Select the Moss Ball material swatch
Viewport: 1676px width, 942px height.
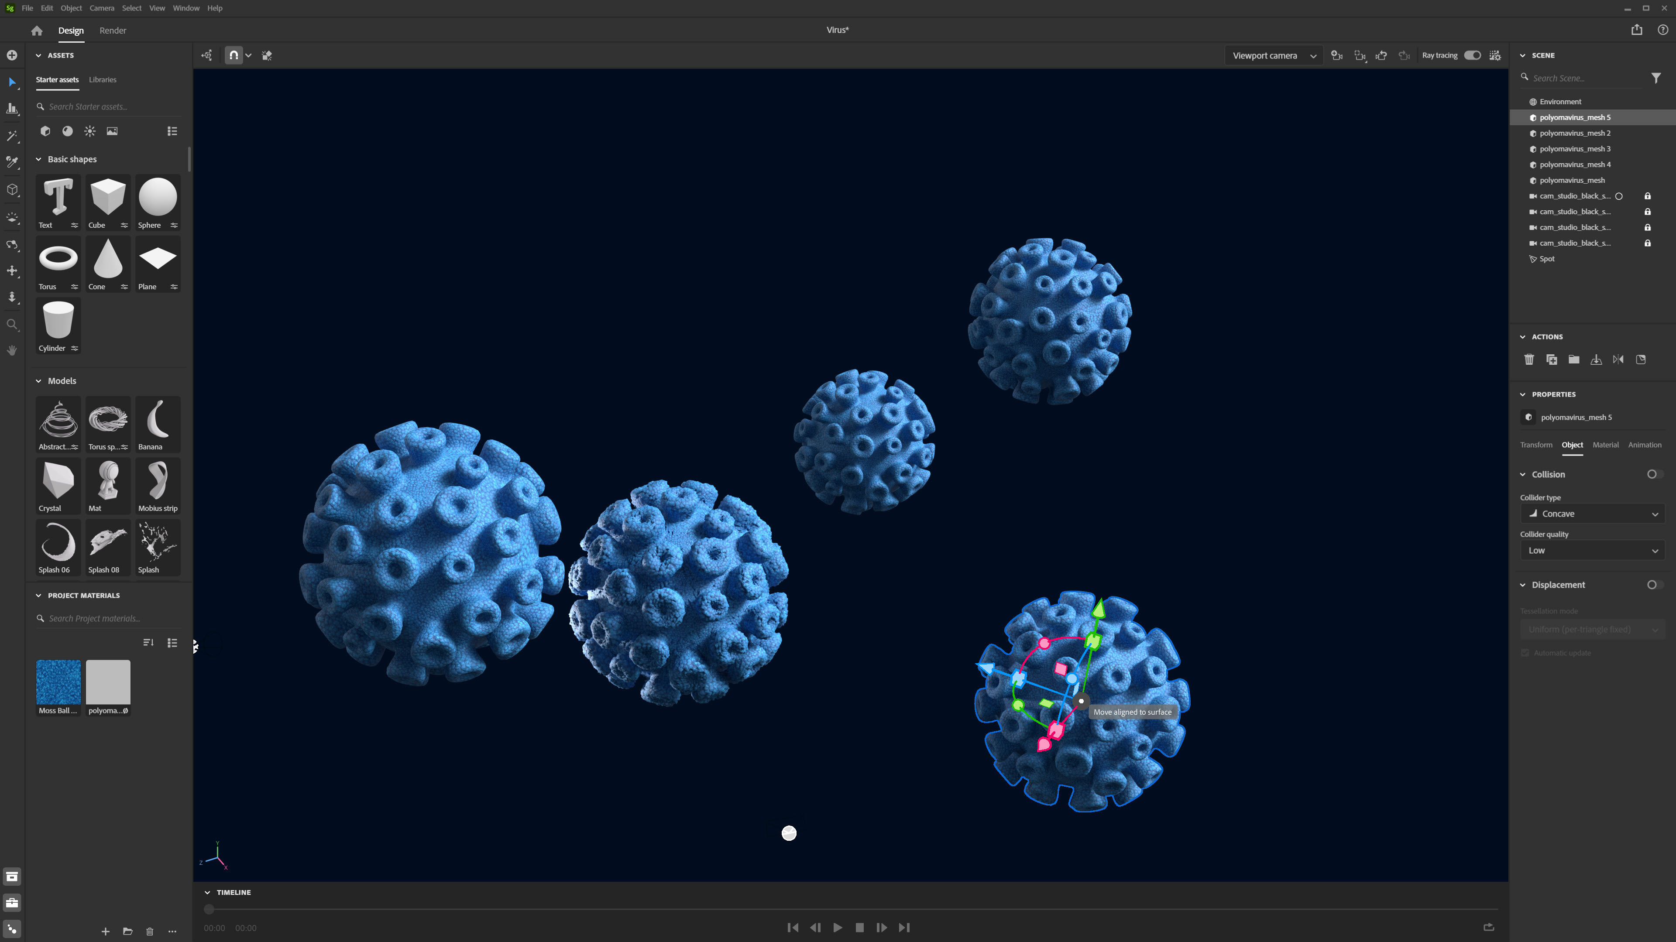pyautogui.click(x=58, y=682)
